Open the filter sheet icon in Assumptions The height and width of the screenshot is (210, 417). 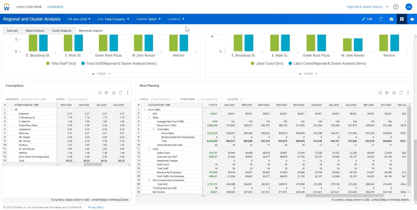[107, 93]
